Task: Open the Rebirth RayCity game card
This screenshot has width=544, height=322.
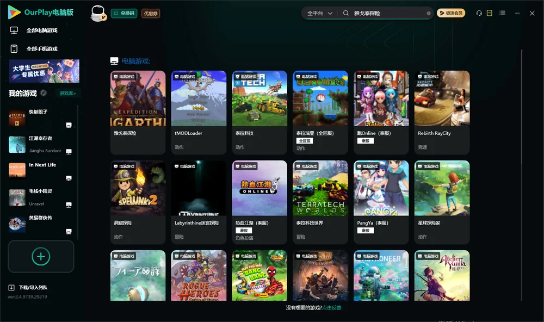Action: click(x=442, y=113)
